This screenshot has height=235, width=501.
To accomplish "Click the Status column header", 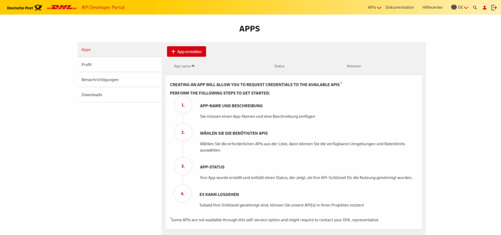I will click(279, 66).
